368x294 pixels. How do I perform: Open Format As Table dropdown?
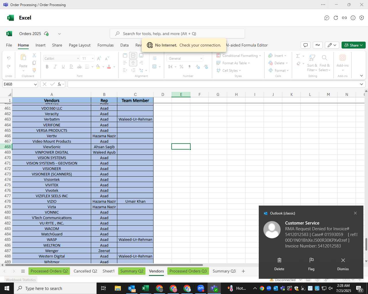(x=233, y=63)
